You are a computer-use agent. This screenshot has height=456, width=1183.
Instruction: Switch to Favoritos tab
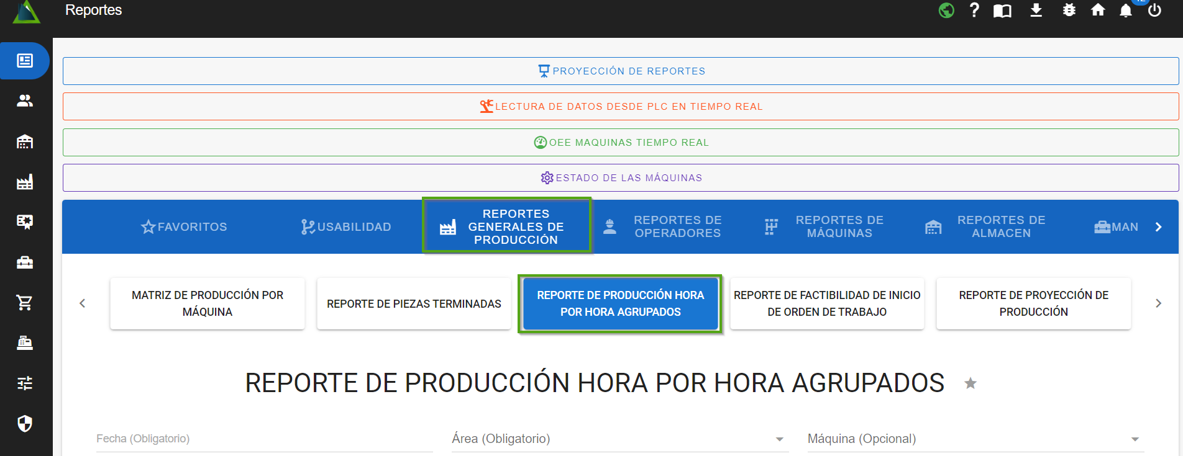tap(184, 226)
